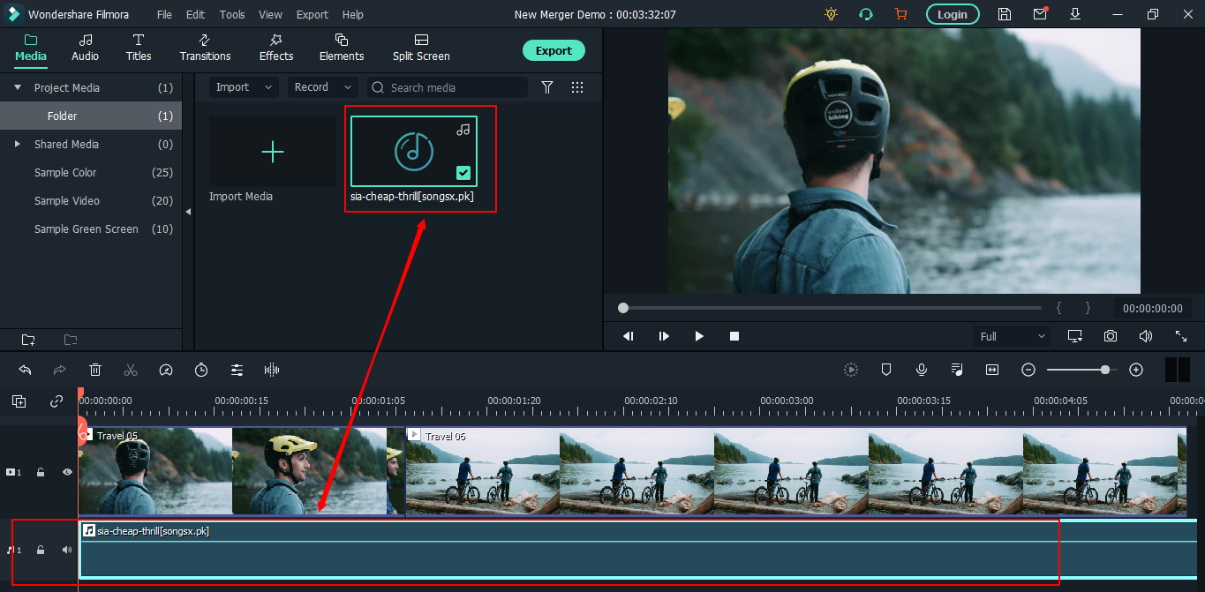Image resolution: width=1205 pixels, height=592 pixels.
Task: Open the Elements tab
Action: pyautogui.click(x=342, y=48)
